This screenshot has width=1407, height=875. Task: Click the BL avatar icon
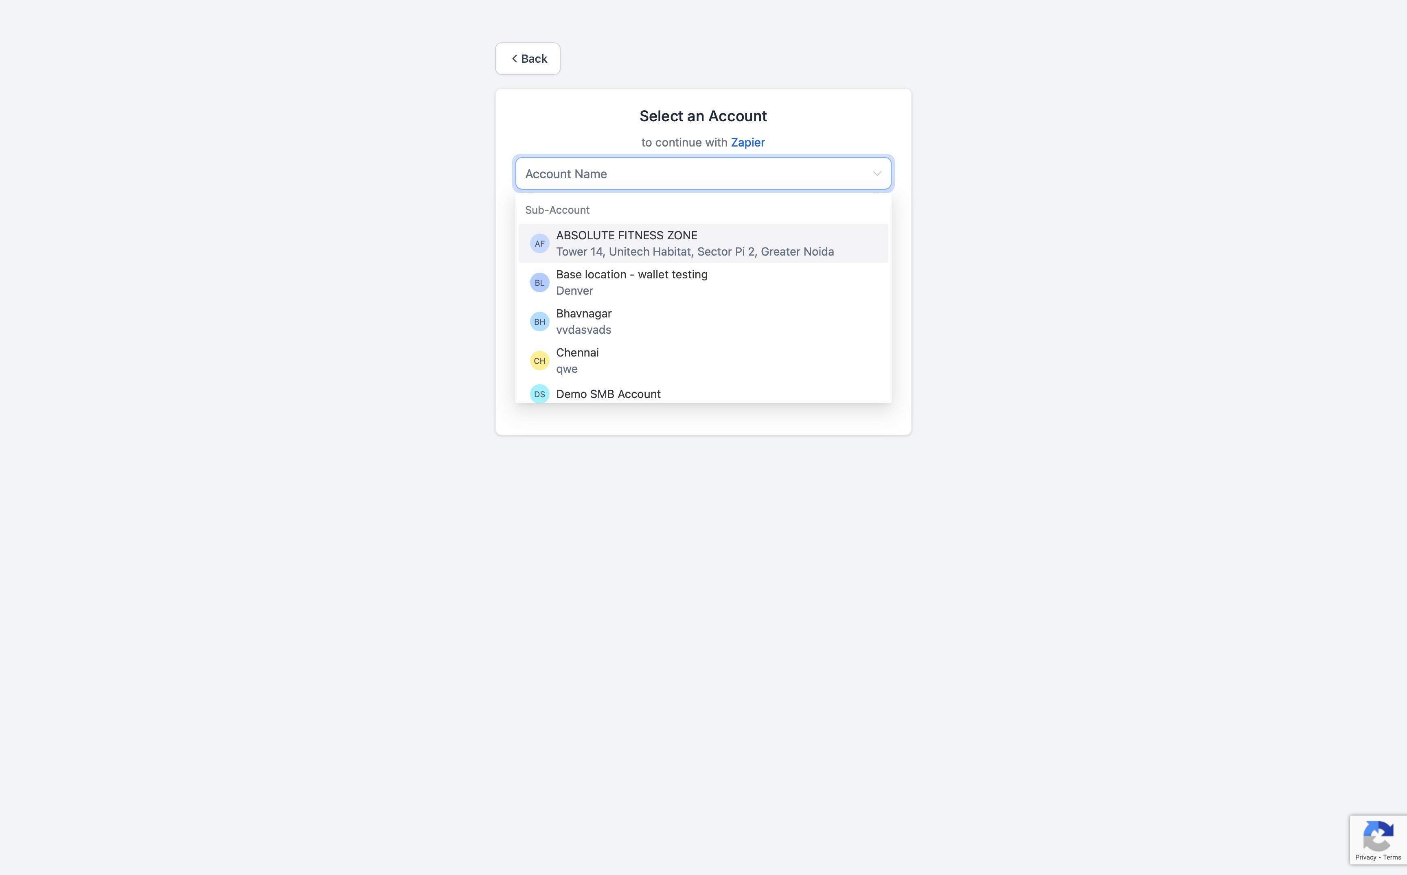539,282
